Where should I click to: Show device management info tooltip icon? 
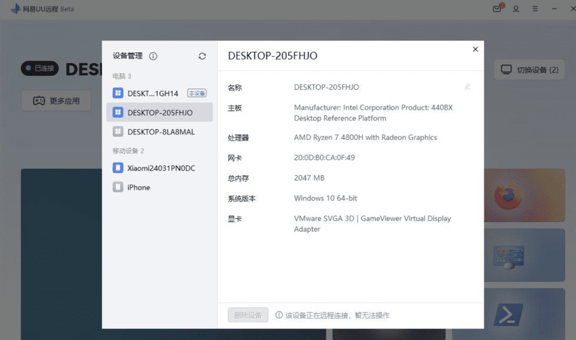(x=153, y=56)
